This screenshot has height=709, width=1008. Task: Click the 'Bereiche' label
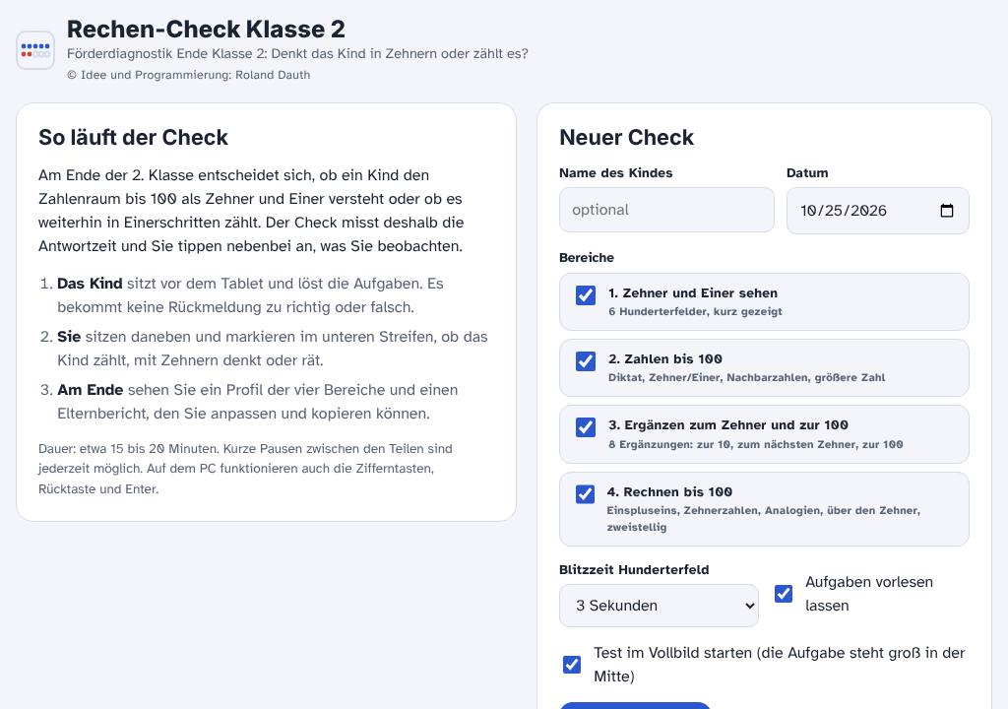click(x=587, y=257)
